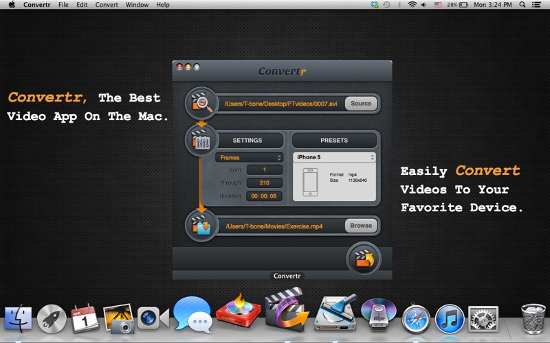This screenshot has height=343, width=550.
Task: Click the Source button
Action: click(361, 104)
